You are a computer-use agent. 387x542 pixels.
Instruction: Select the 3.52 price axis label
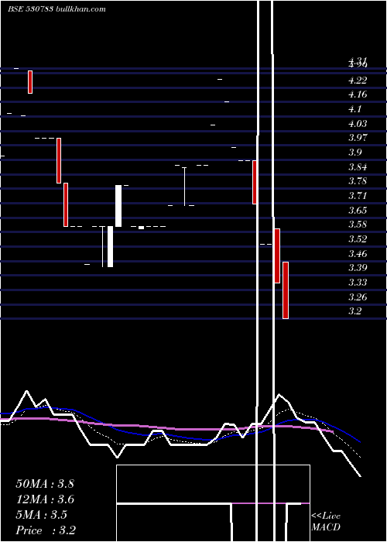pos(358,238)
